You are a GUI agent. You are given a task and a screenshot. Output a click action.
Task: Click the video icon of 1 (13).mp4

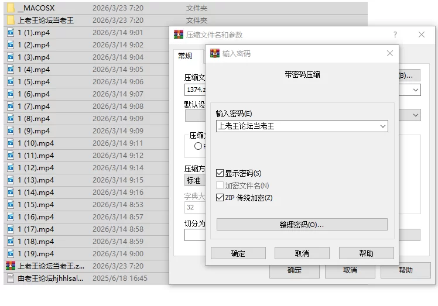11,180
